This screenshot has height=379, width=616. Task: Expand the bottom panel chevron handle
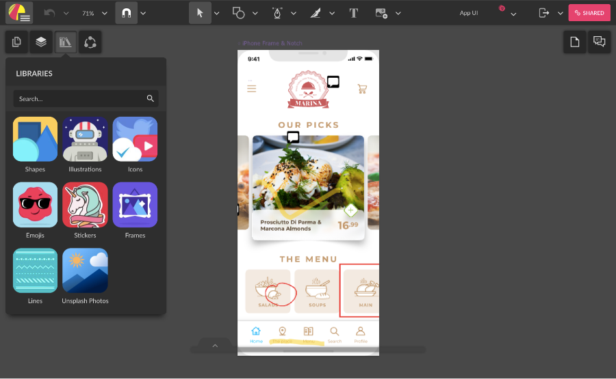pos(215,346)
